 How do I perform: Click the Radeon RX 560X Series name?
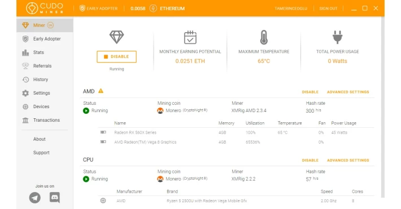point(136,132)
